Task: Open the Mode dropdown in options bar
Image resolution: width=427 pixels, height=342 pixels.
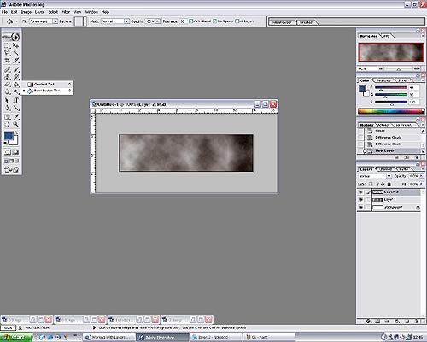Action: (x=115, y=21)
